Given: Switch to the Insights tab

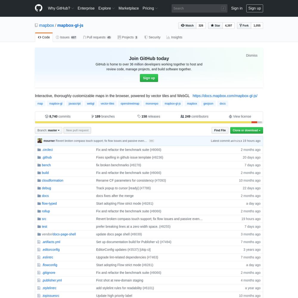Looking at the screenshot, I should 174,37.
